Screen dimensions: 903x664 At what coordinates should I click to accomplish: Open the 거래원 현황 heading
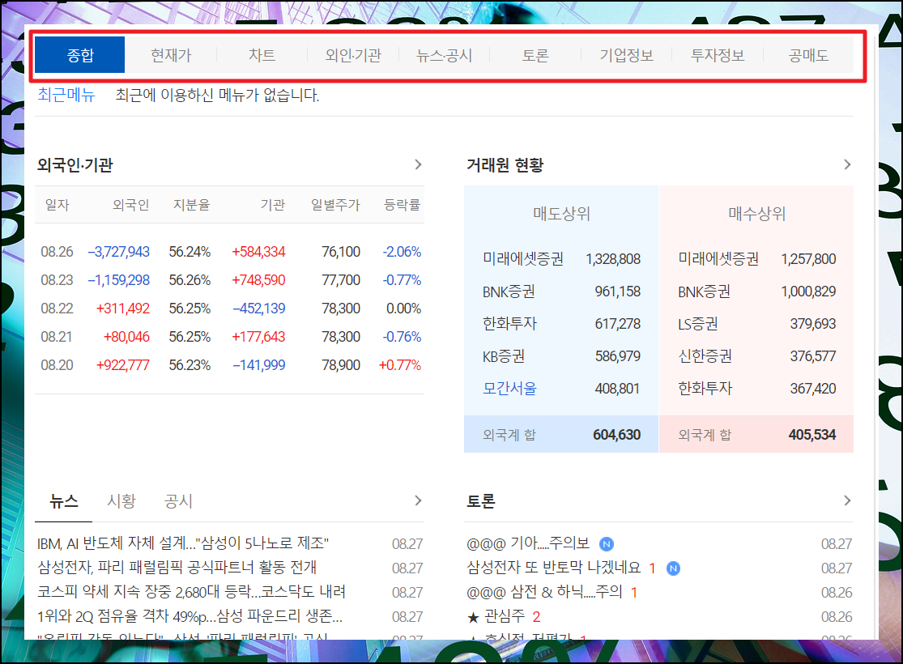coord(505,165)
